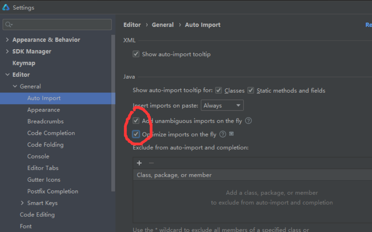Open the Insert imports on paste dropdown
Viewport: 372px width, 232px height.
[x=222, y=106]
